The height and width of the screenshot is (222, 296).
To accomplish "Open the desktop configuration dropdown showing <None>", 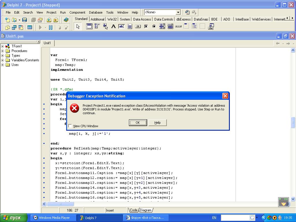I will tap(178, 12).
